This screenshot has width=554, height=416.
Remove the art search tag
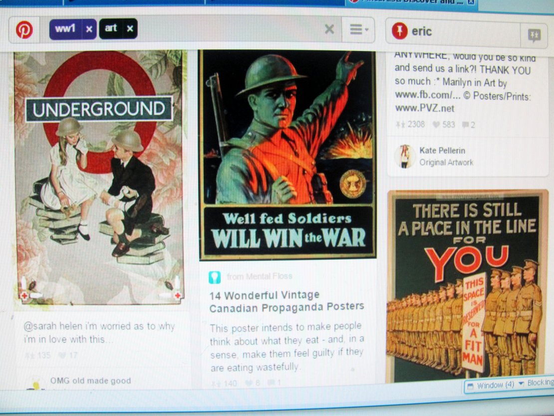click(x=130, y=28)
